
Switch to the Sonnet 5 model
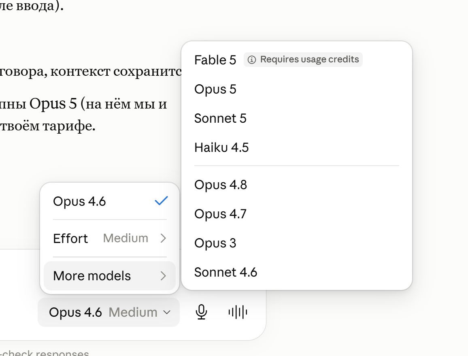pos(297,118)
